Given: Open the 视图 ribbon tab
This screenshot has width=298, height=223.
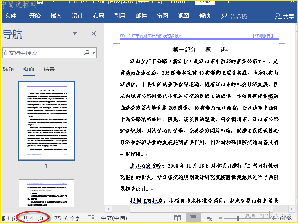Looking at the screenshot, I should [x=183, y=16].
